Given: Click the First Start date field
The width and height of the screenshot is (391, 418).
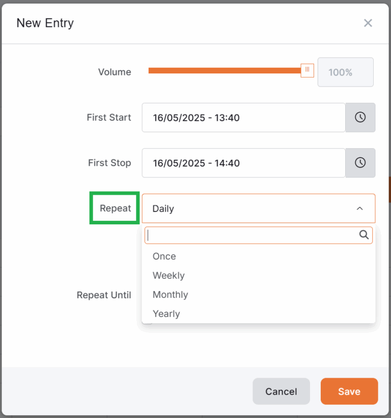Looking at the screenshot, I should [x=243, y=117].
